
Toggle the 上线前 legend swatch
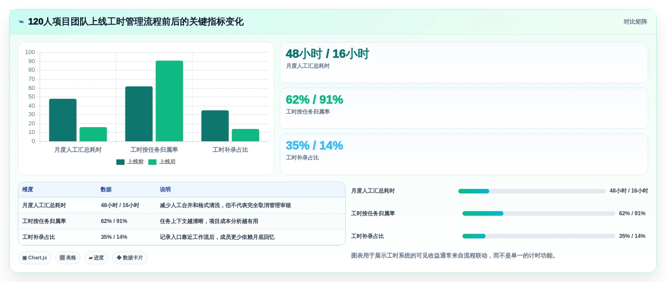120,162
